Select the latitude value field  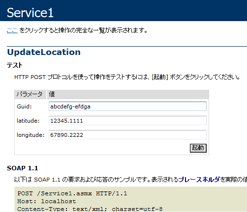tap(127, 121)
